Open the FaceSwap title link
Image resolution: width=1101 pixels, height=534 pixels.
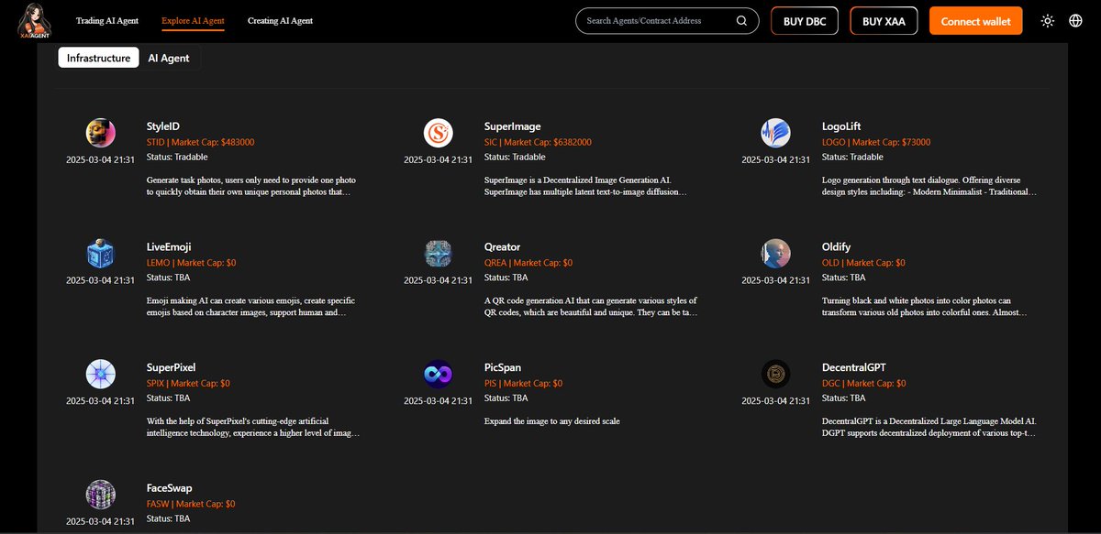pyautogui.click(x=170, y=488)
